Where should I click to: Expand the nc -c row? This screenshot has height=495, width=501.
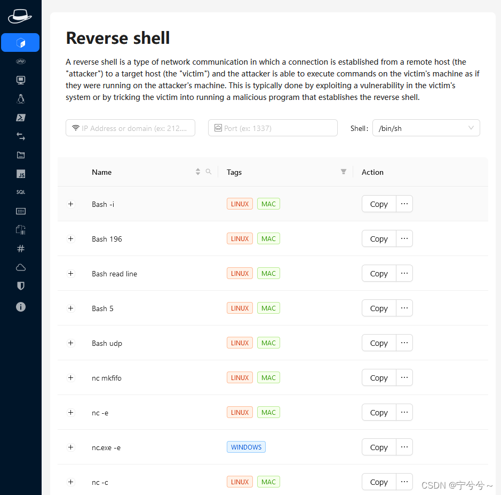click(x=70, y=482)
